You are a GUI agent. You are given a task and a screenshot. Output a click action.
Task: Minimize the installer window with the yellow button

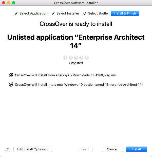tap(9, 3)
